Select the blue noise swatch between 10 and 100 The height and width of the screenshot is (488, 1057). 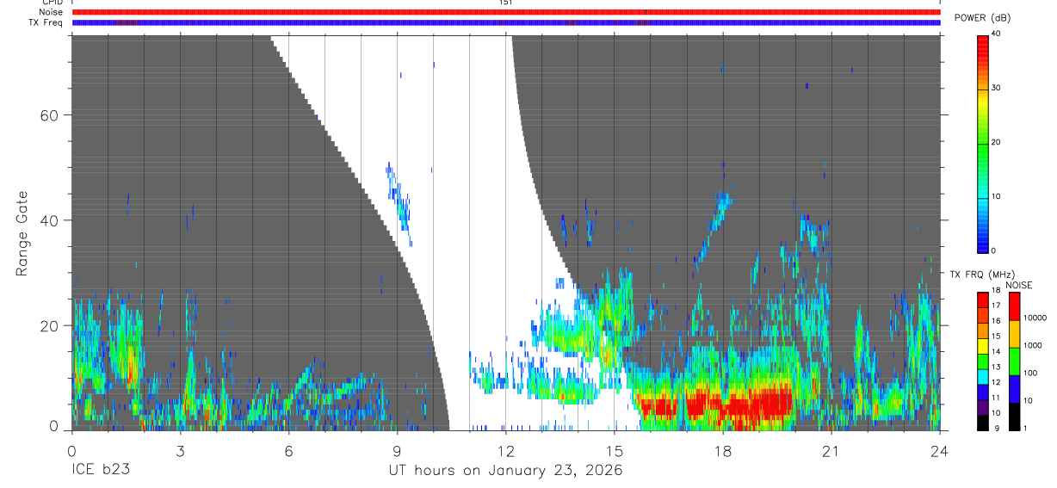tap(1014, 389)
